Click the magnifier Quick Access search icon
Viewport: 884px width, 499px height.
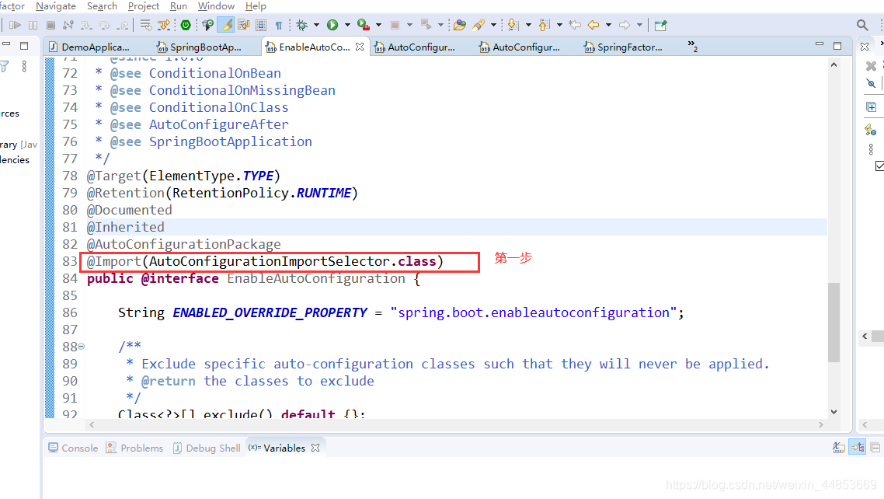click(862, 25)
